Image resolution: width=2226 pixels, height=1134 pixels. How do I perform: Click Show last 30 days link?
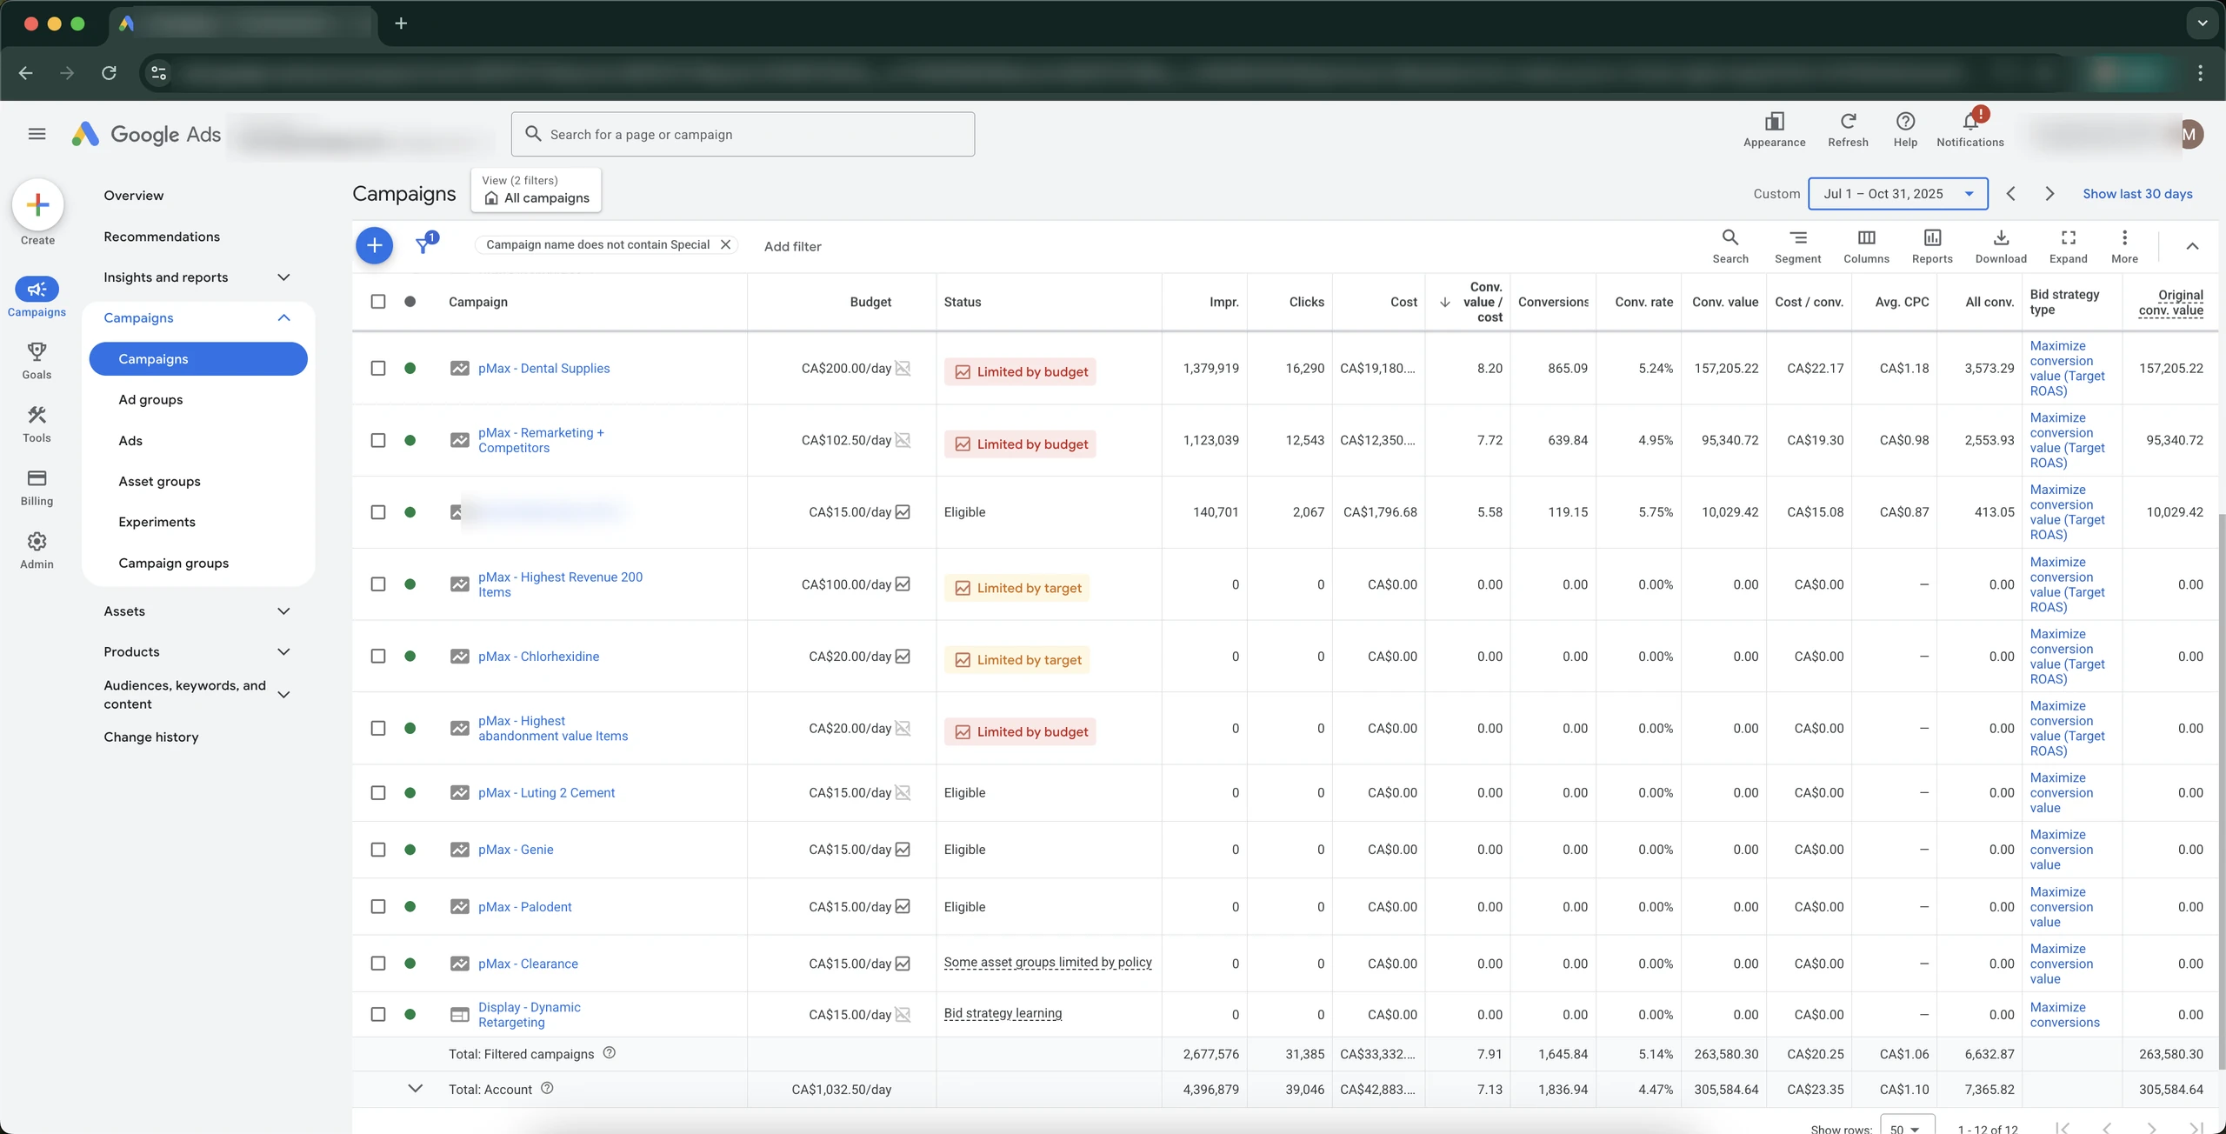(2137, 194)
